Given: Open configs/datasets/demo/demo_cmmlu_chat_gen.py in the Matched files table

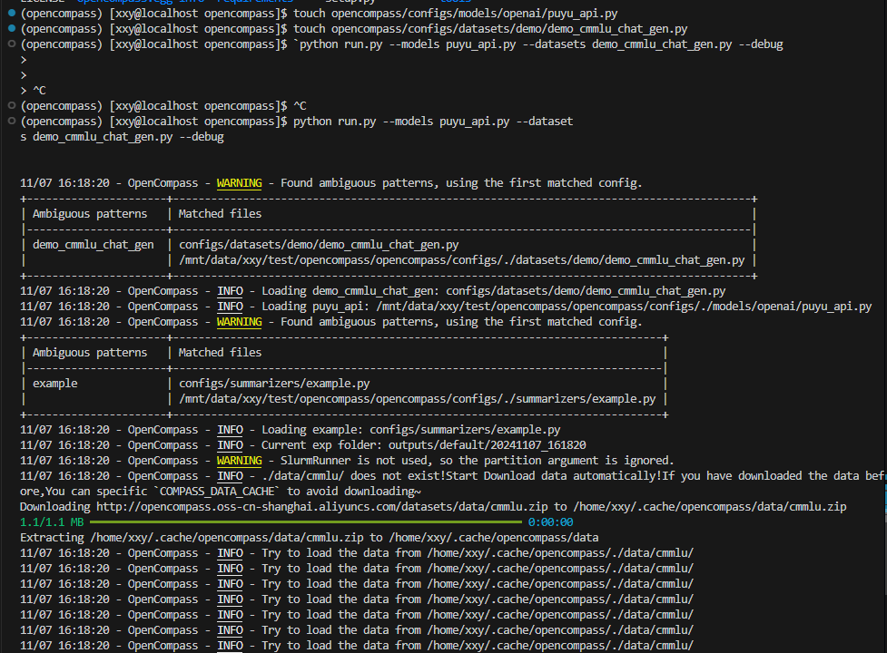Looking at the screenshot, I should pyautogui.click(x=319, y=245).
